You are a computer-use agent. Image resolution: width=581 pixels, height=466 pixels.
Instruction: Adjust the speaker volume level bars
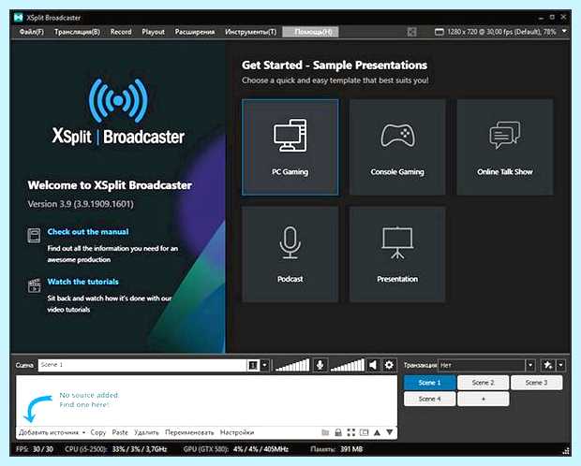(348, 365)
